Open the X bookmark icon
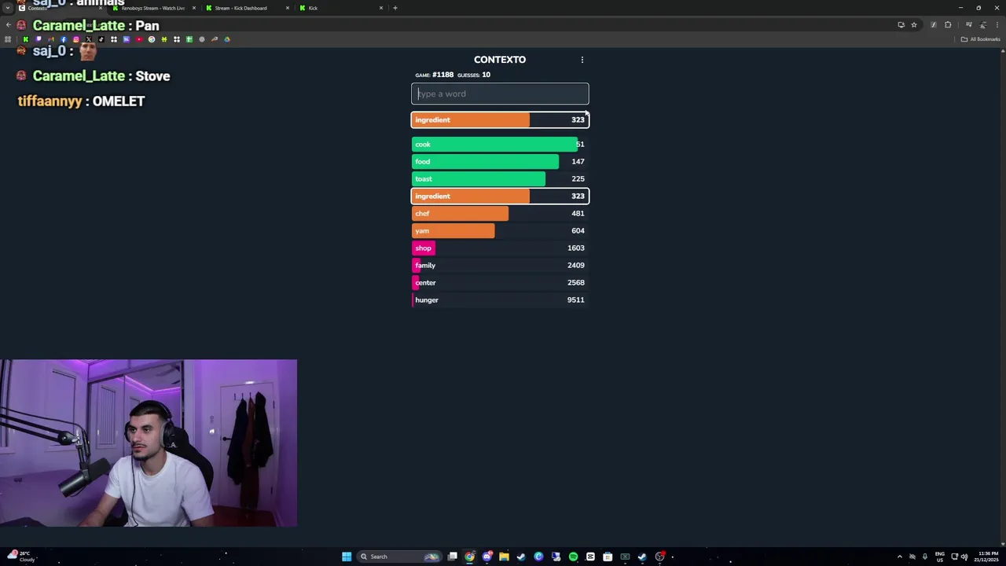This screenshot has height=566, width=1006. (88, 39)
